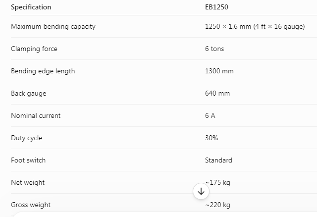This screenshot has height=217, width=317.
Task: Select the 30% duty cycle value
Action: coord(211,138)
